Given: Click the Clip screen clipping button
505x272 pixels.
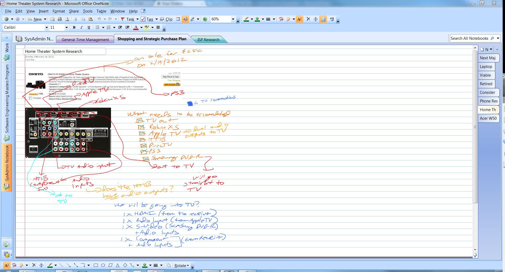Looking at the screenshot, I should [166, 19].
